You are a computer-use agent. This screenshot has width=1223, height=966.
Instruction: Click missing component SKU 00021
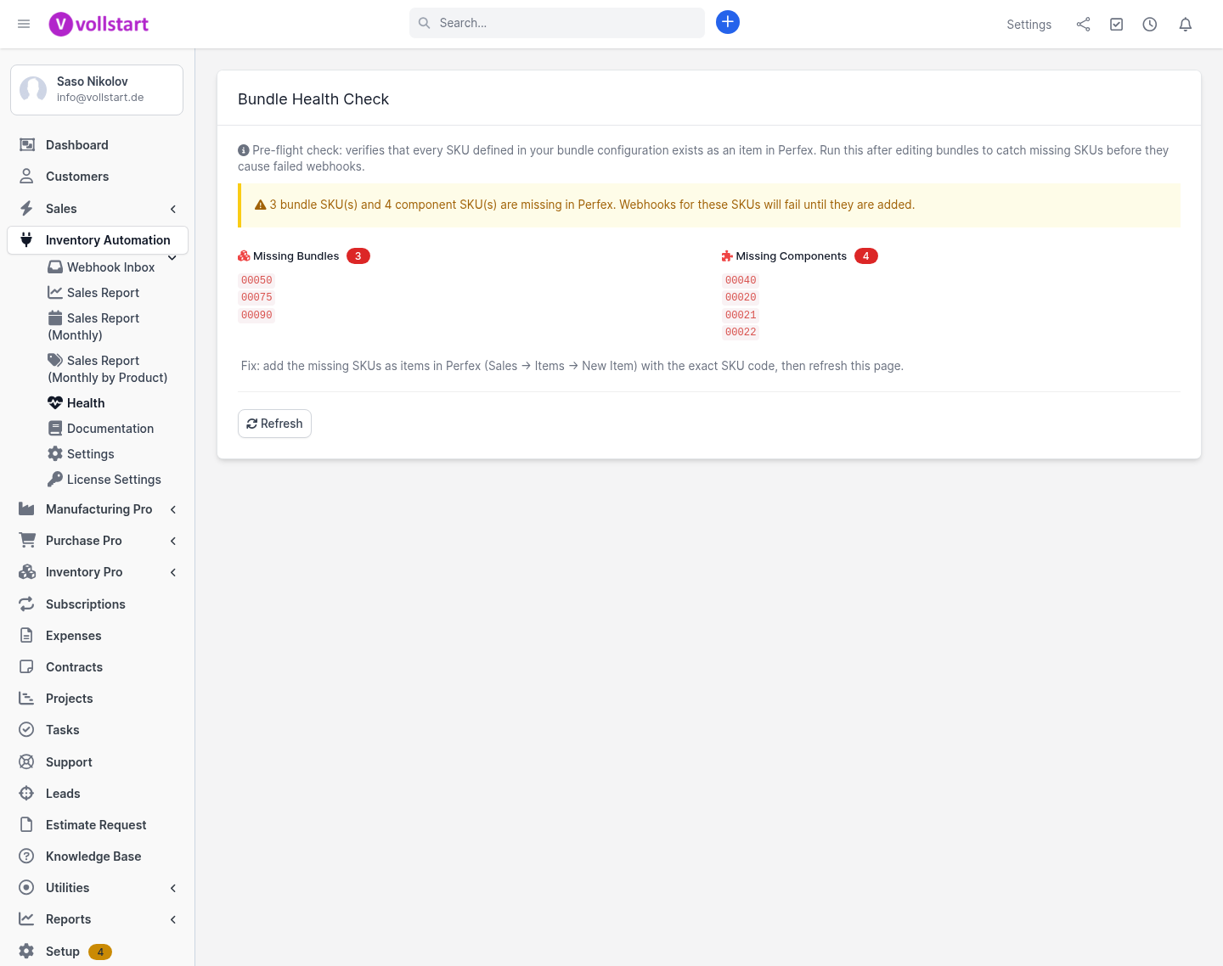(741, 315)
